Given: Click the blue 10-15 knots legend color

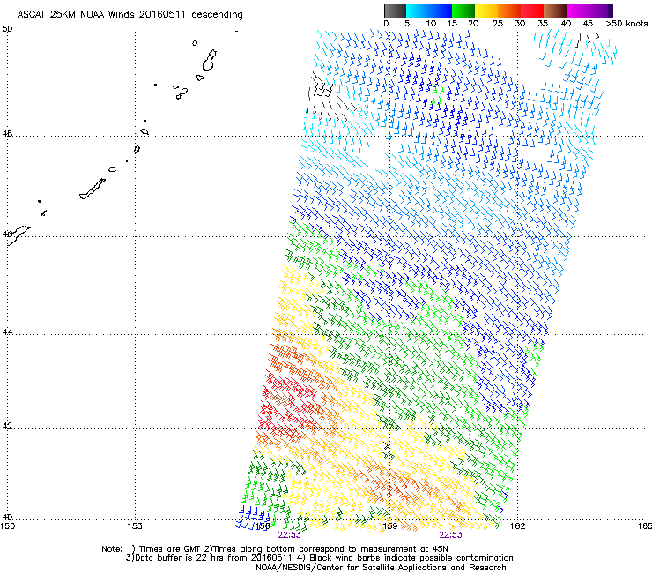Looking at the screenshot, I should pos(441,11).
